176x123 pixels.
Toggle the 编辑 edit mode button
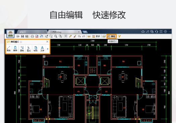[x=112, y=36]
